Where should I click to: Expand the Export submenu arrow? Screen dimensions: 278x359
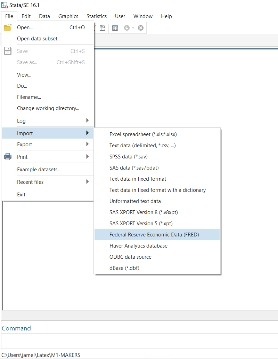point(87,144)
